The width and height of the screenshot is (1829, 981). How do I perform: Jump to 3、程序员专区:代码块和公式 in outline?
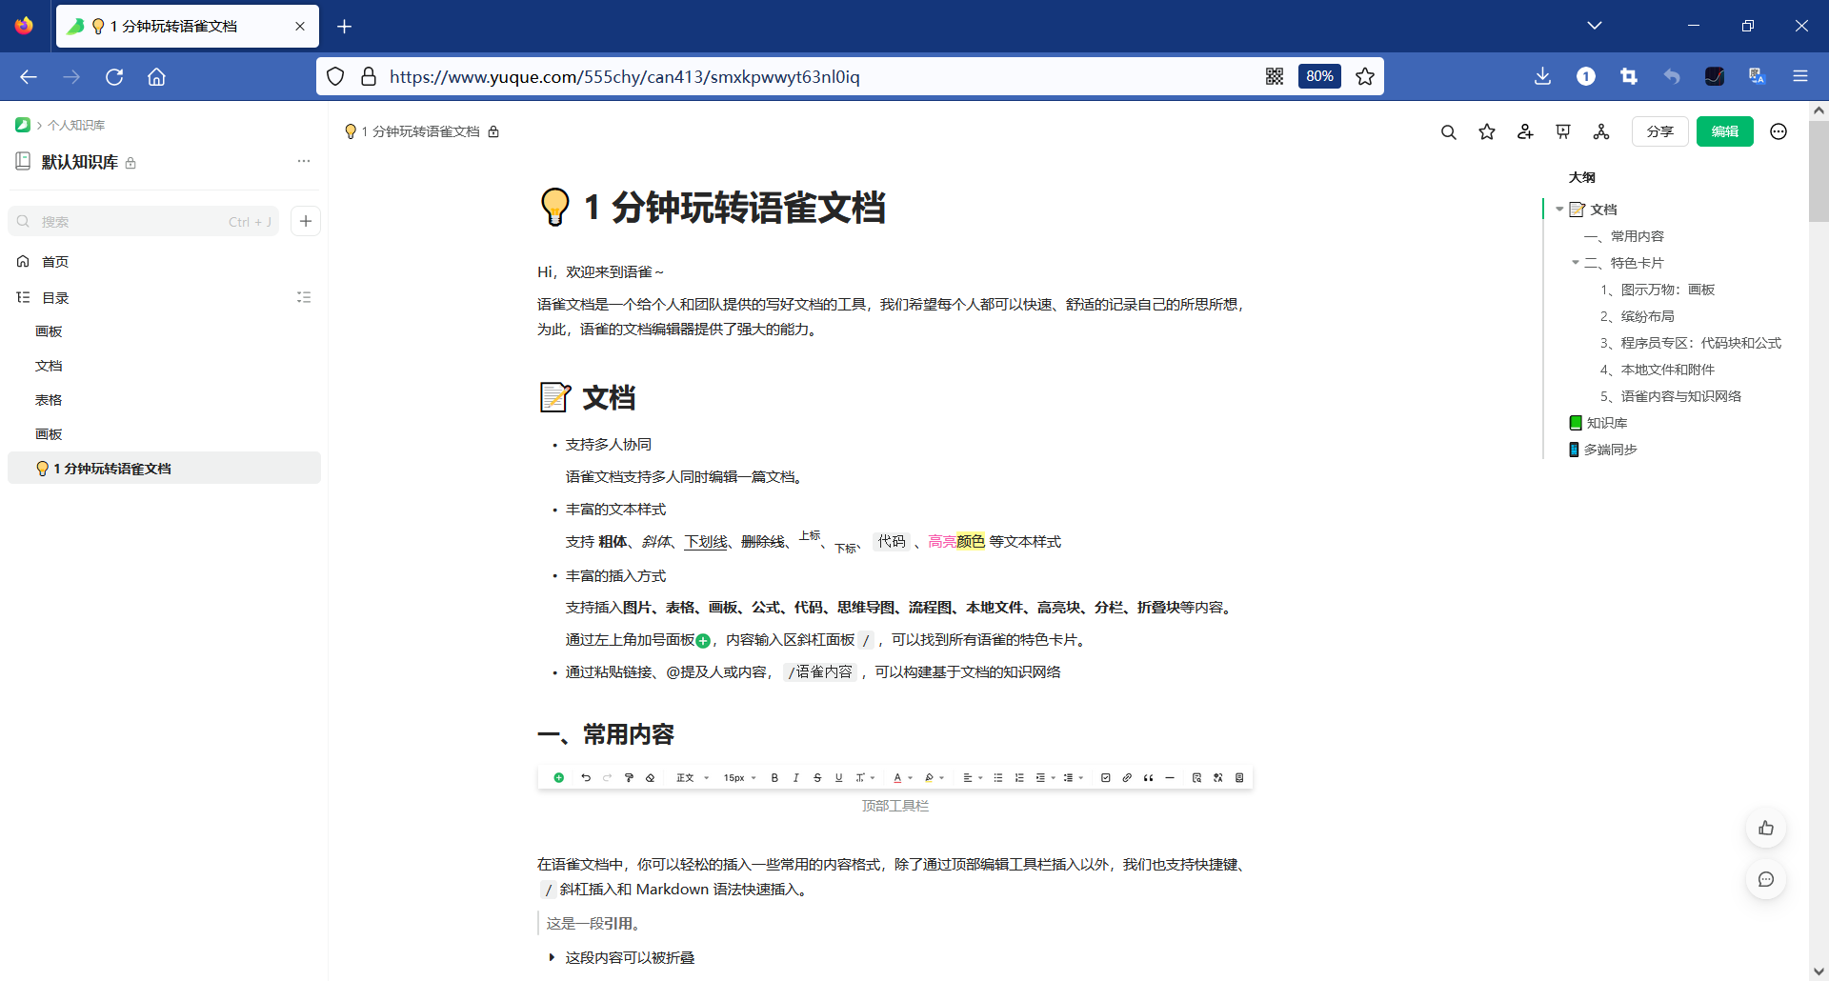coord(1690,343)
